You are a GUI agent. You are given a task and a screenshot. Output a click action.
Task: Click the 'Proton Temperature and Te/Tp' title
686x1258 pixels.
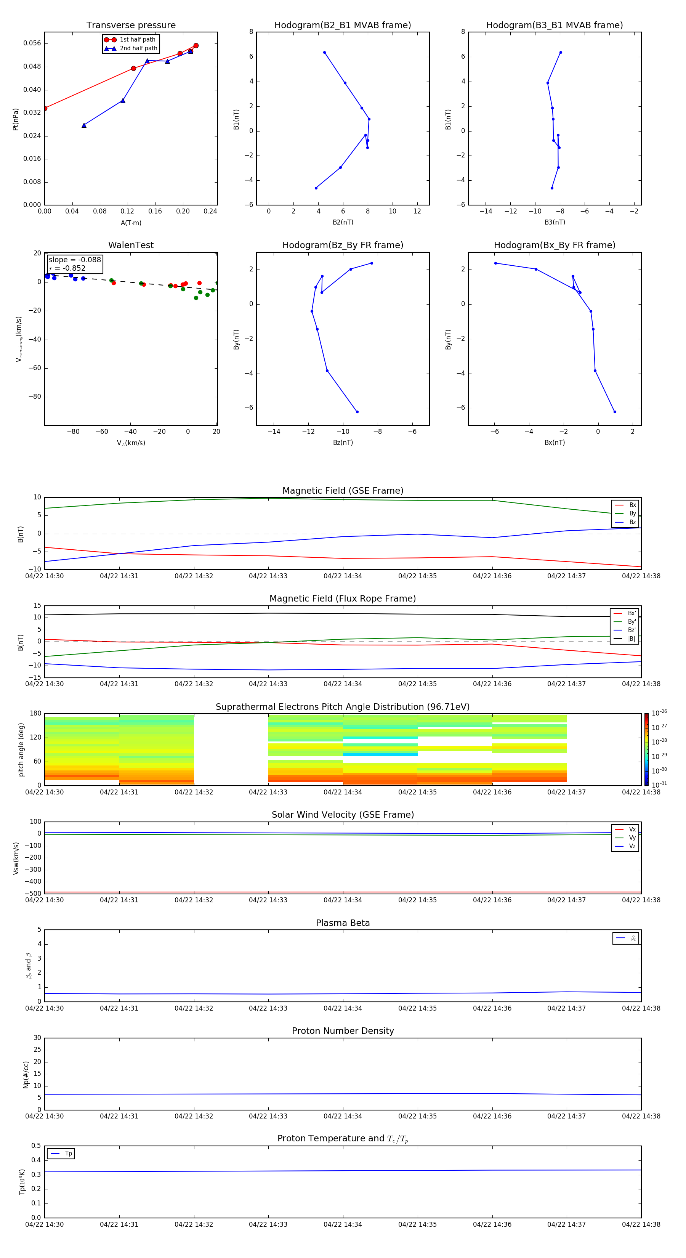(343, 1139)
